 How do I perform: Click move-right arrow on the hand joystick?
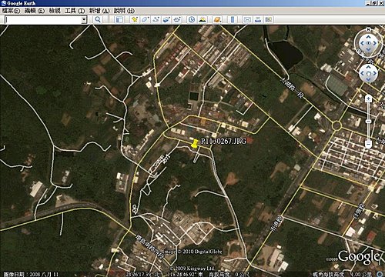tap(375, 73)
